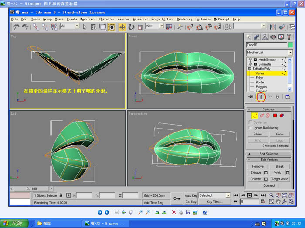Open the Modifiers menu
The width and height of the screenshot is (305, 228).
88,19
